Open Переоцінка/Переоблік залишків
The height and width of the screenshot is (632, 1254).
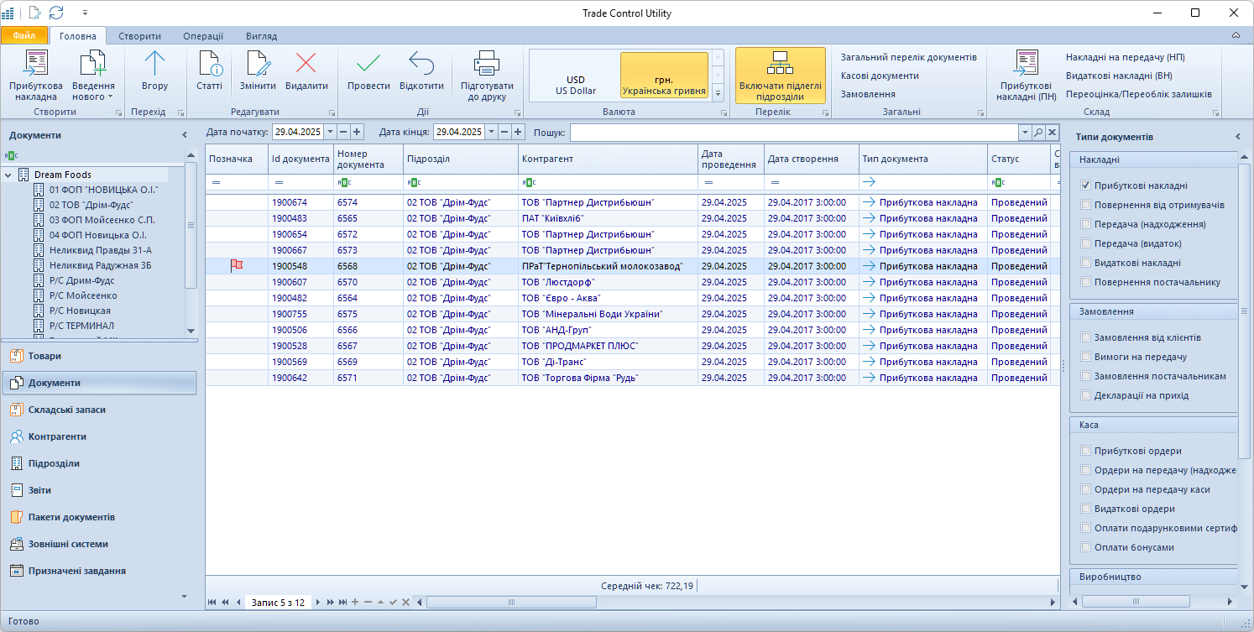(x=1138, y=94)
